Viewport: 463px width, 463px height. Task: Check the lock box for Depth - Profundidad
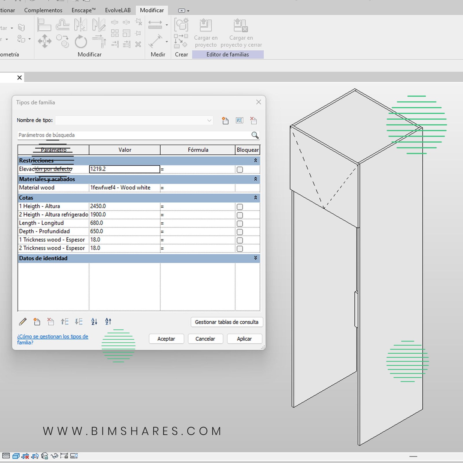click(240, 232)
